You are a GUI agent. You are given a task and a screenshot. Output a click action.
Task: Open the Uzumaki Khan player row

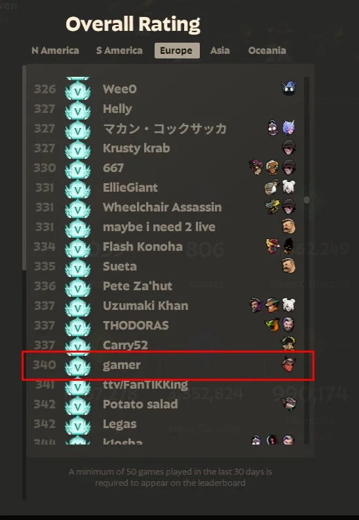coord(166,306)
